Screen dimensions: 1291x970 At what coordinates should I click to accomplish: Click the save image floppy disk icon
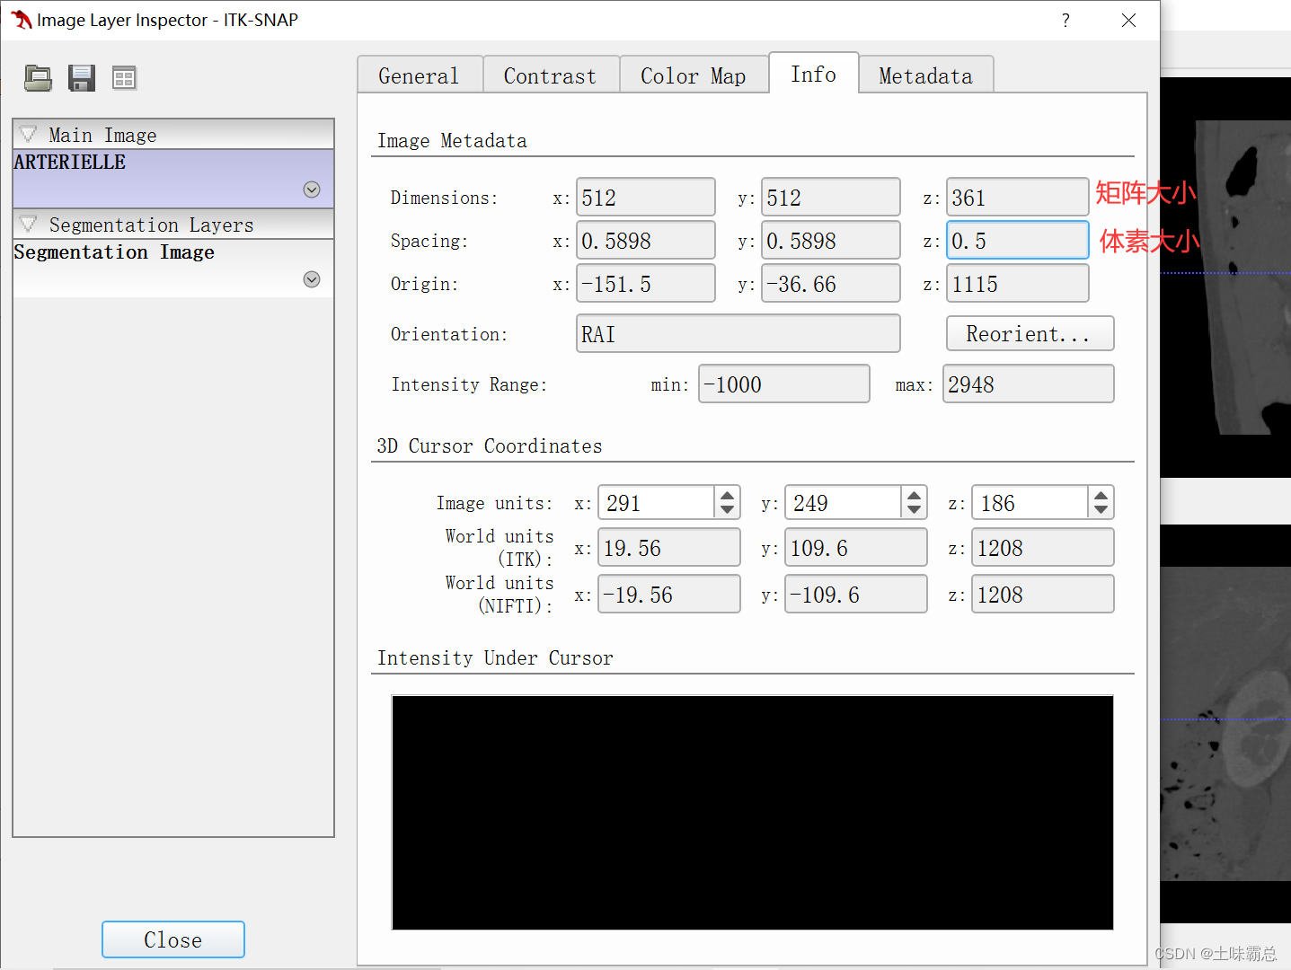[82, 78]
